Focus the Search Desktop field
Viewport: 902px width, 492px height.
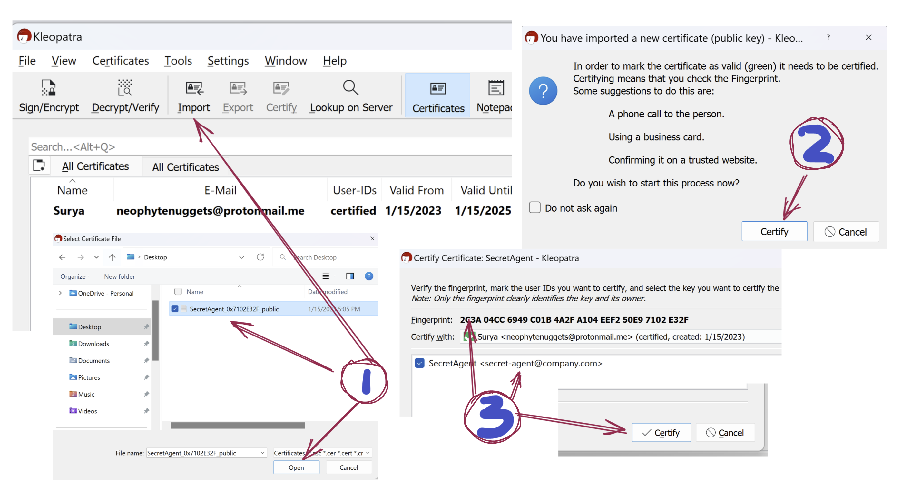[325, 257]
